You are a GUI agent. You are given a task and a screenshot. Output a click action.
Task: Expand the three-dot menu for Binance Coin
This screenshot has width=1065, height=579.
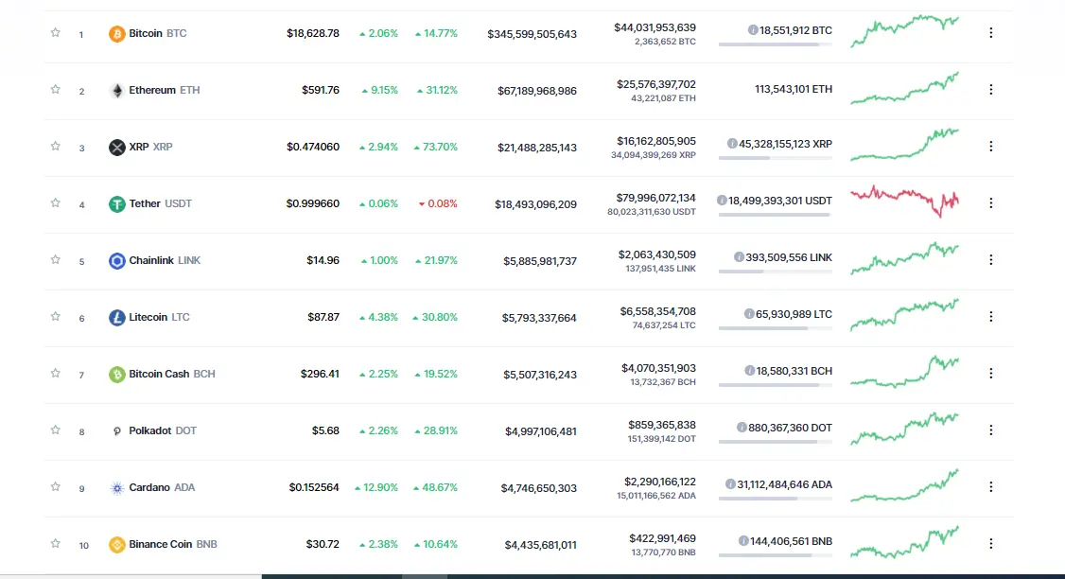point(991,544)
